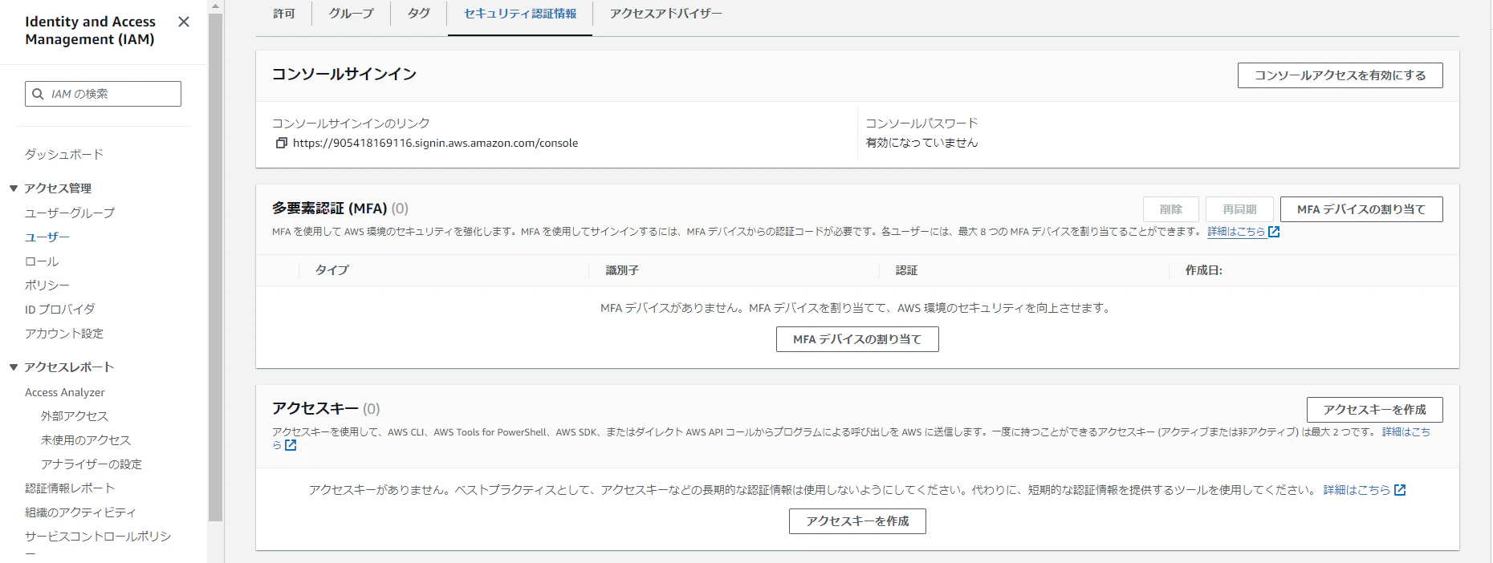Open 認証情報レポート
The height and width of the screenshot is (563, 1493).
click(70, 488)
